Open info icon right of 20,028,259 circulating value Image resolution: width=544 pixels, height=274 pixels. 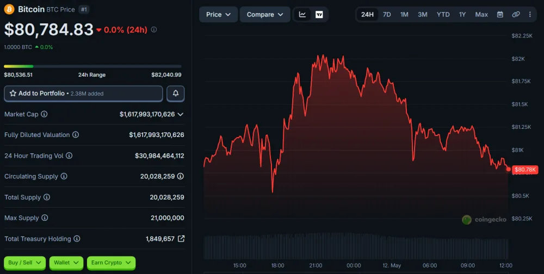click(x=181, y=176)
